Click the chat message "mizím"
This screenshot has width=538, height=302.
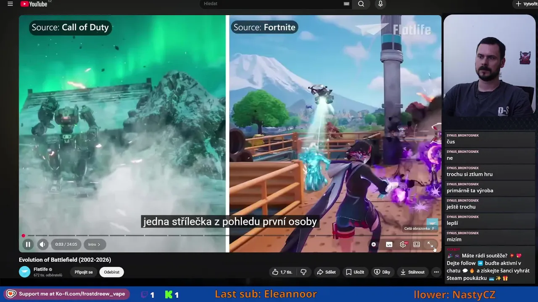(x=454, y=240)
